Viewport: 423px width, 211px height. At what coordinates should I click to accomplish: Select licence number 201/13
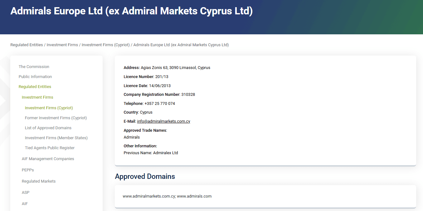pos(162,77)
